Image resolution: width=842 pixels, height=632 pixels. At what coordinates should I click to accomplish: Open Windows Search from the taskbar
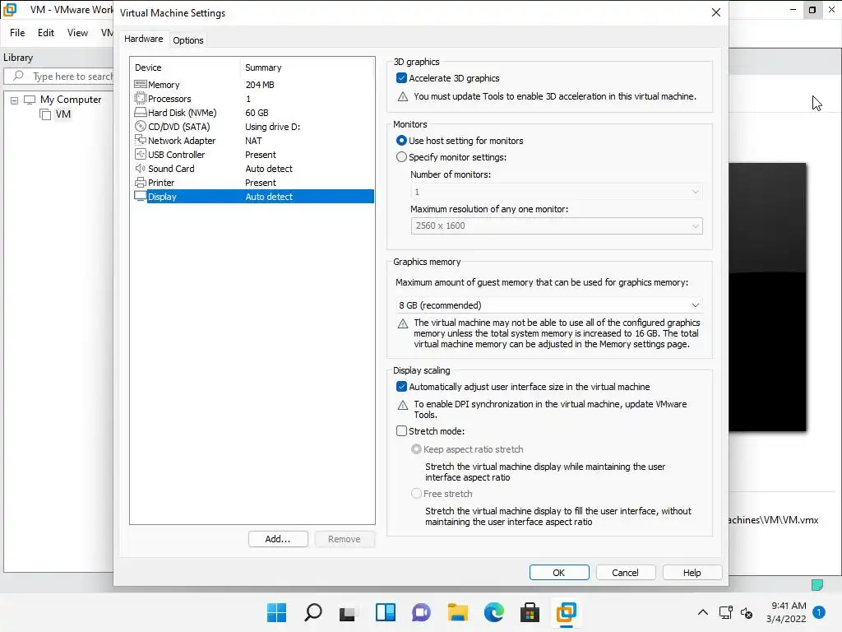click(313, 612)
